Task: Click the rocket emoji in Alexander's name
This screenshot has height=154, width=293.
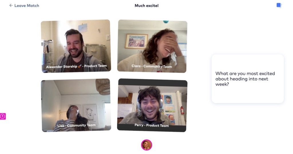Action: coord(80,66)
